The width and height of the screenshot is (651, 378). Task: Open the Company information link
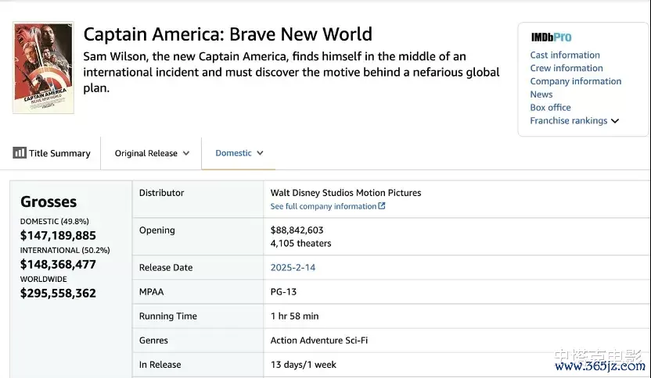[x=575, y=81]
